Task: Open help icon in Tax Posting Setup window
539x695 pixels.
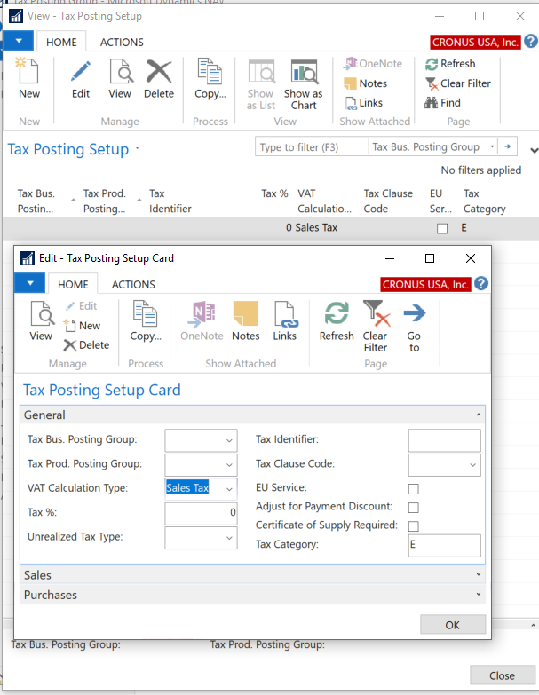Action: (531, 42)
